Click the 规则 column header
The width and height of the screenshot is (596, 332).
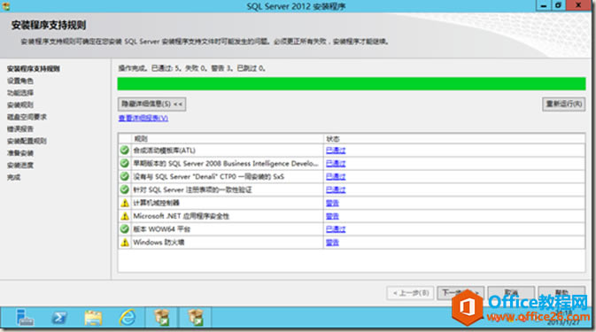pos(228,139)
